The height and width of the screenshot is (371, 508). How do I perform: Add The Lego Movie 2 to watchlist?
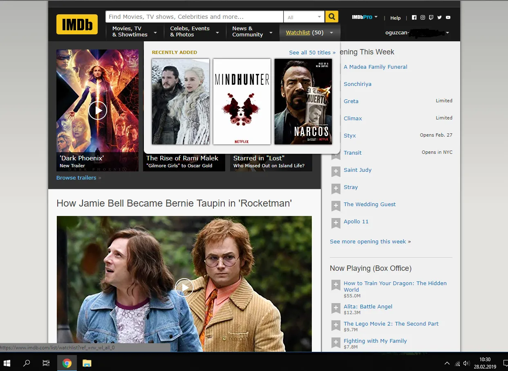(336, 325)
